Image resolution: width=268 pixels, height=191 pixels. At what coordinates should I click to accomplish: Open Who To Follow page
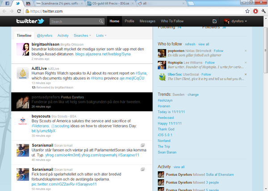click(x=172, y=21)
